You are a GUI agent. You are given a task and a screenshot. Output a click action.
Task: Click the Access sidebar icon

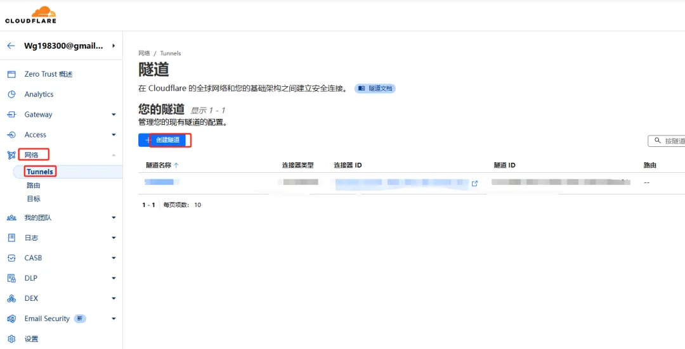pyautogui.click(x=12, y=135)
